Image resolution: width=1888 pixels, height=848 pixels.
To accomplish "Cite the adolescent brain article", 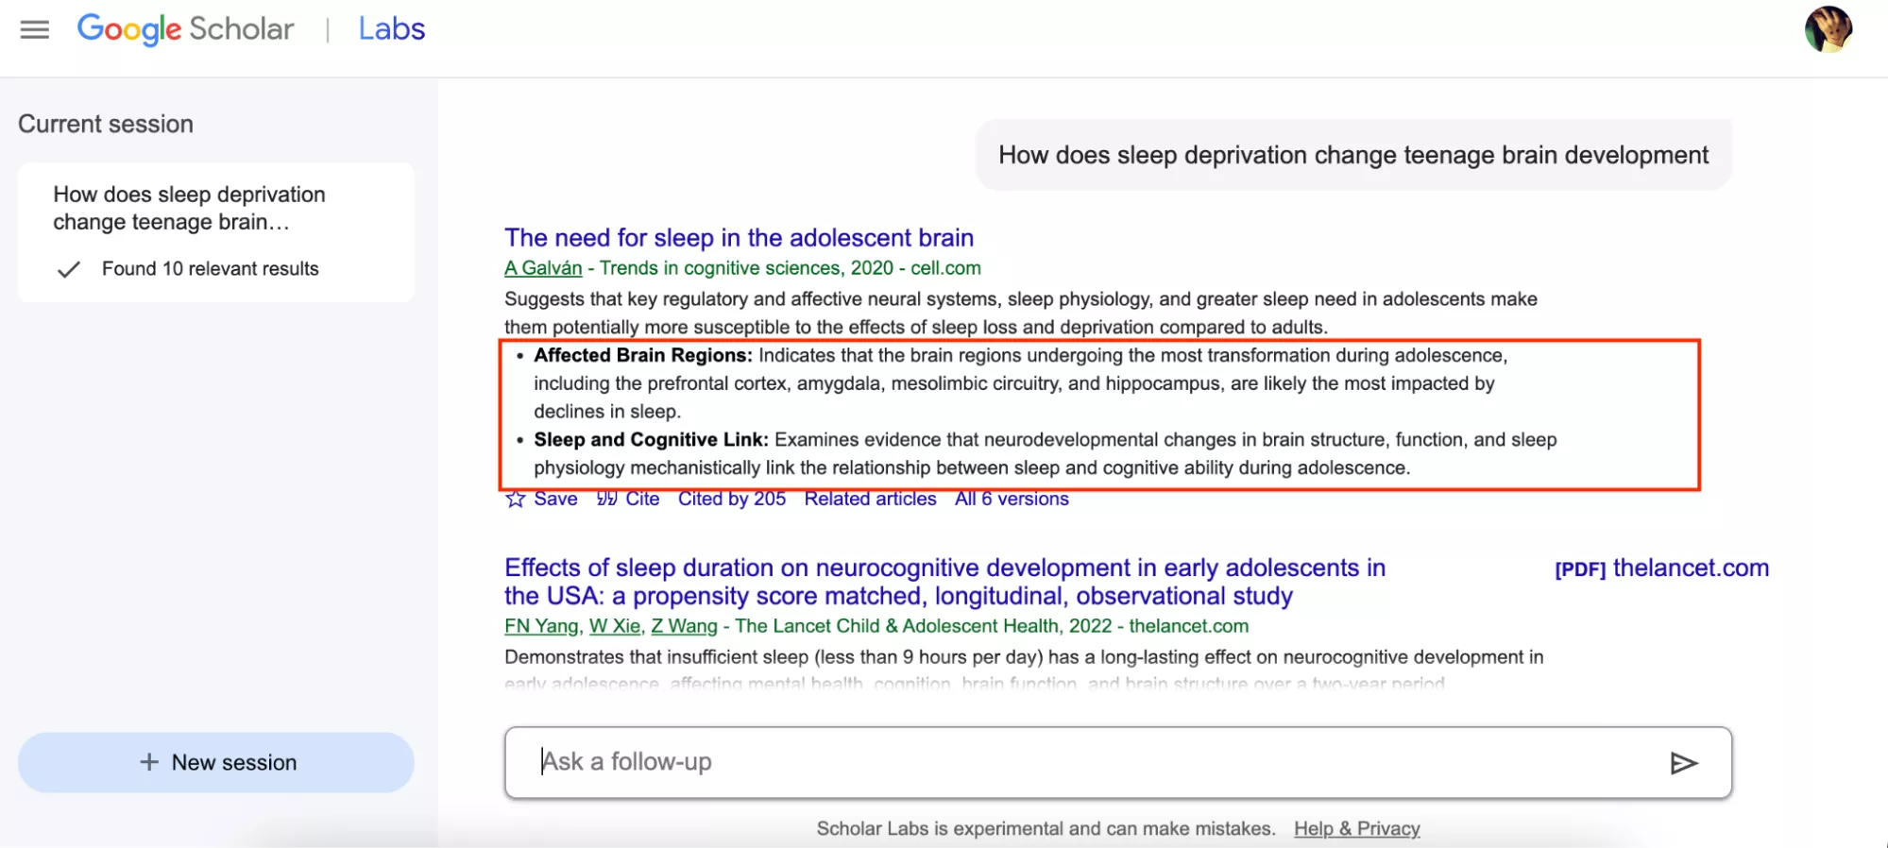I will click(628, 499).
